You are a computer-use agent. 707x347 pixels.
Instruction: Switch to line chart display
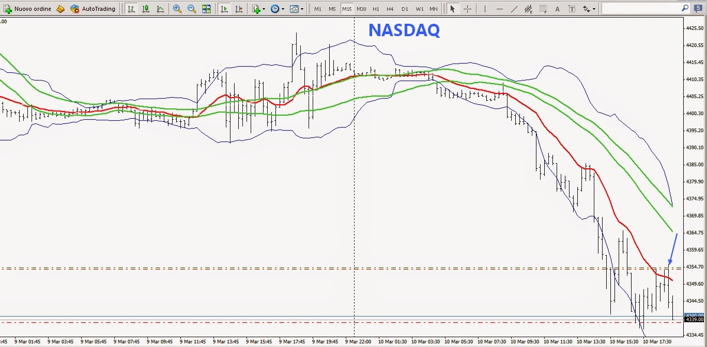click(x=160, y=9)
